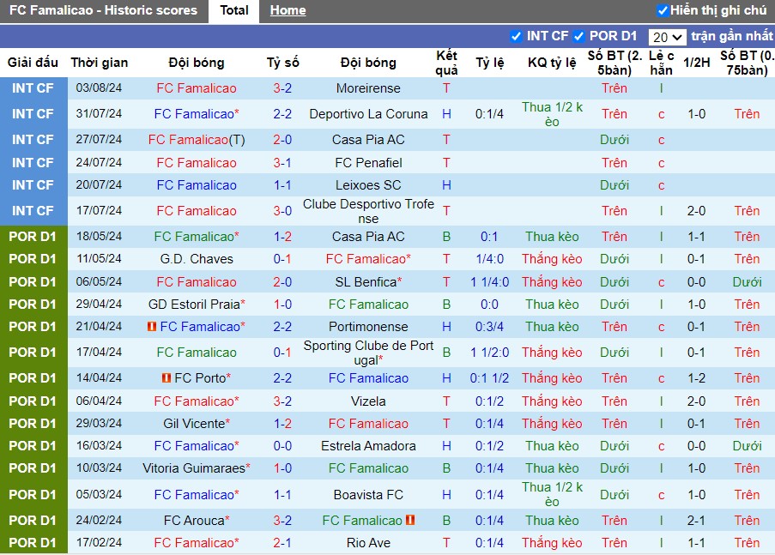Viewport: 775px width, 555px height.
Task: Open SL Benfica team link
Action: (x=368, y=282)
